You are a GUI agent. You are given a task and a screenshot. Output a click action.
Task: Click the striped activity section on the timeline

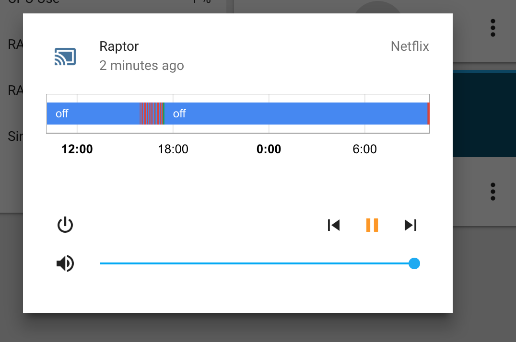click(152, 114)
